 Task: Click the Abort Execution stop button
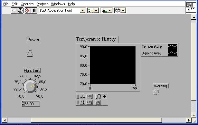tap(28, 10)
